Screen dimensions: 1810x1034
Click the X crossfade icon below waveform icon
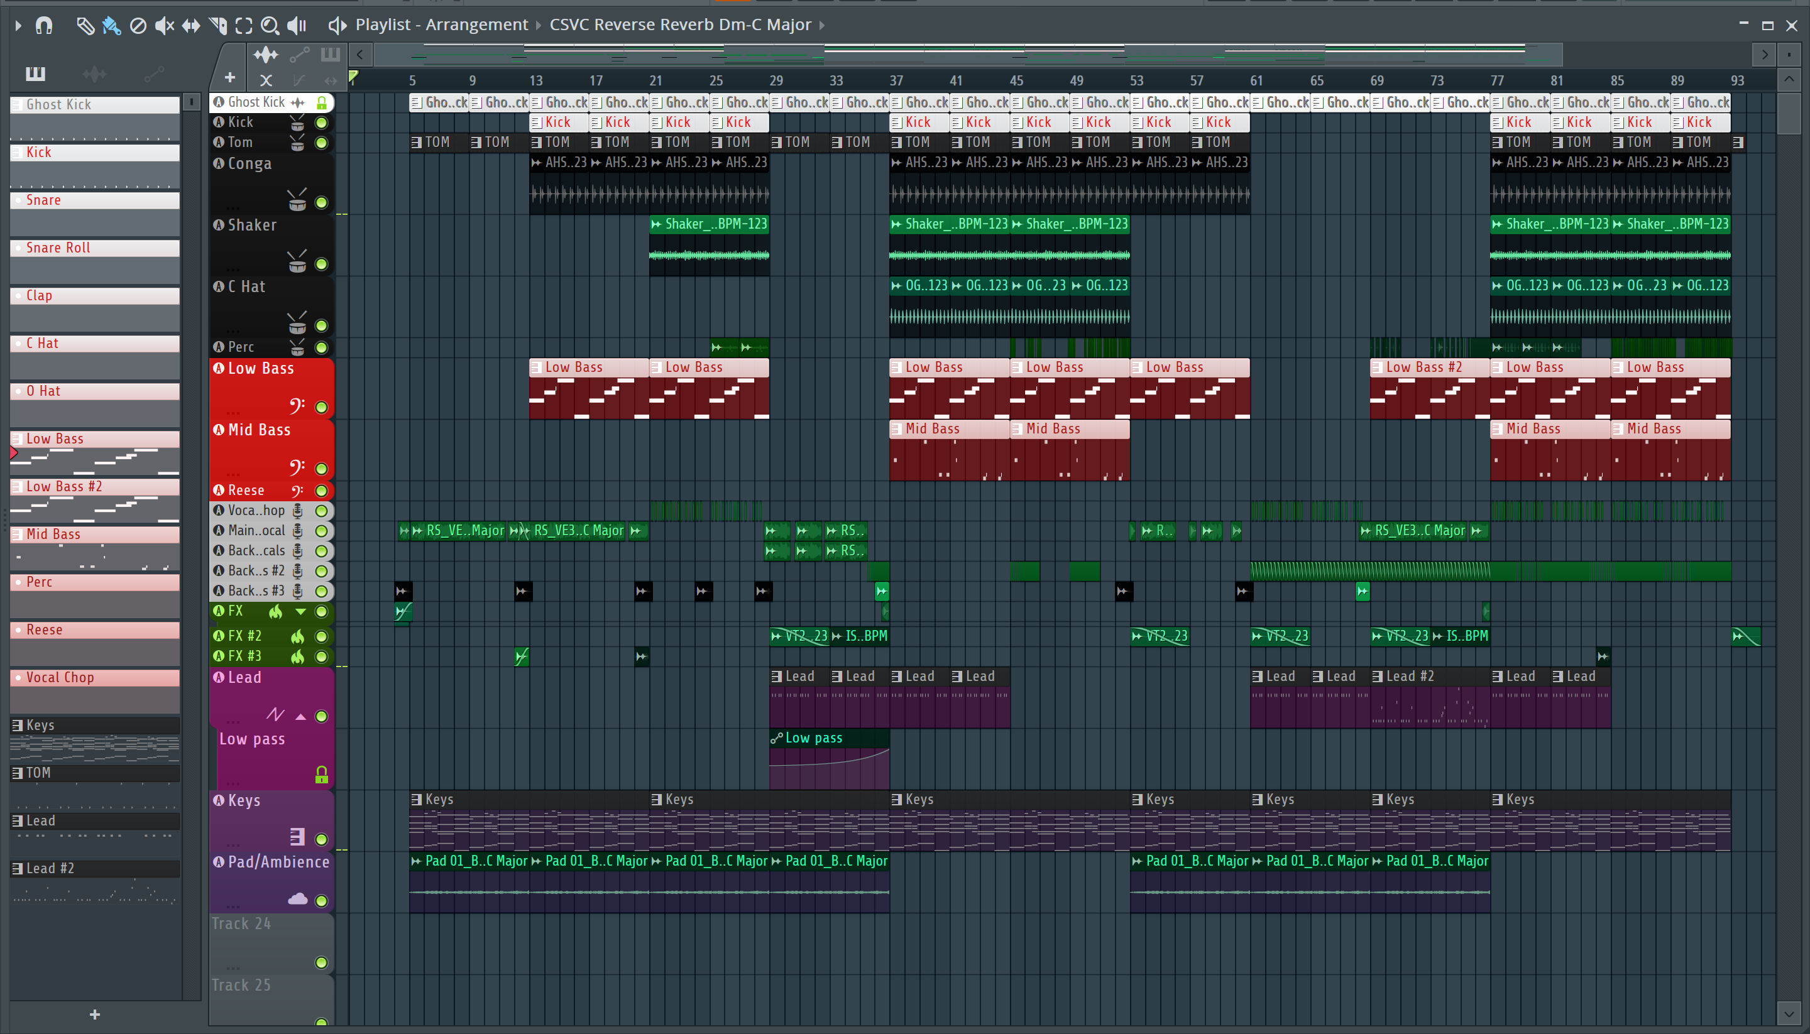tap(266, 80)
